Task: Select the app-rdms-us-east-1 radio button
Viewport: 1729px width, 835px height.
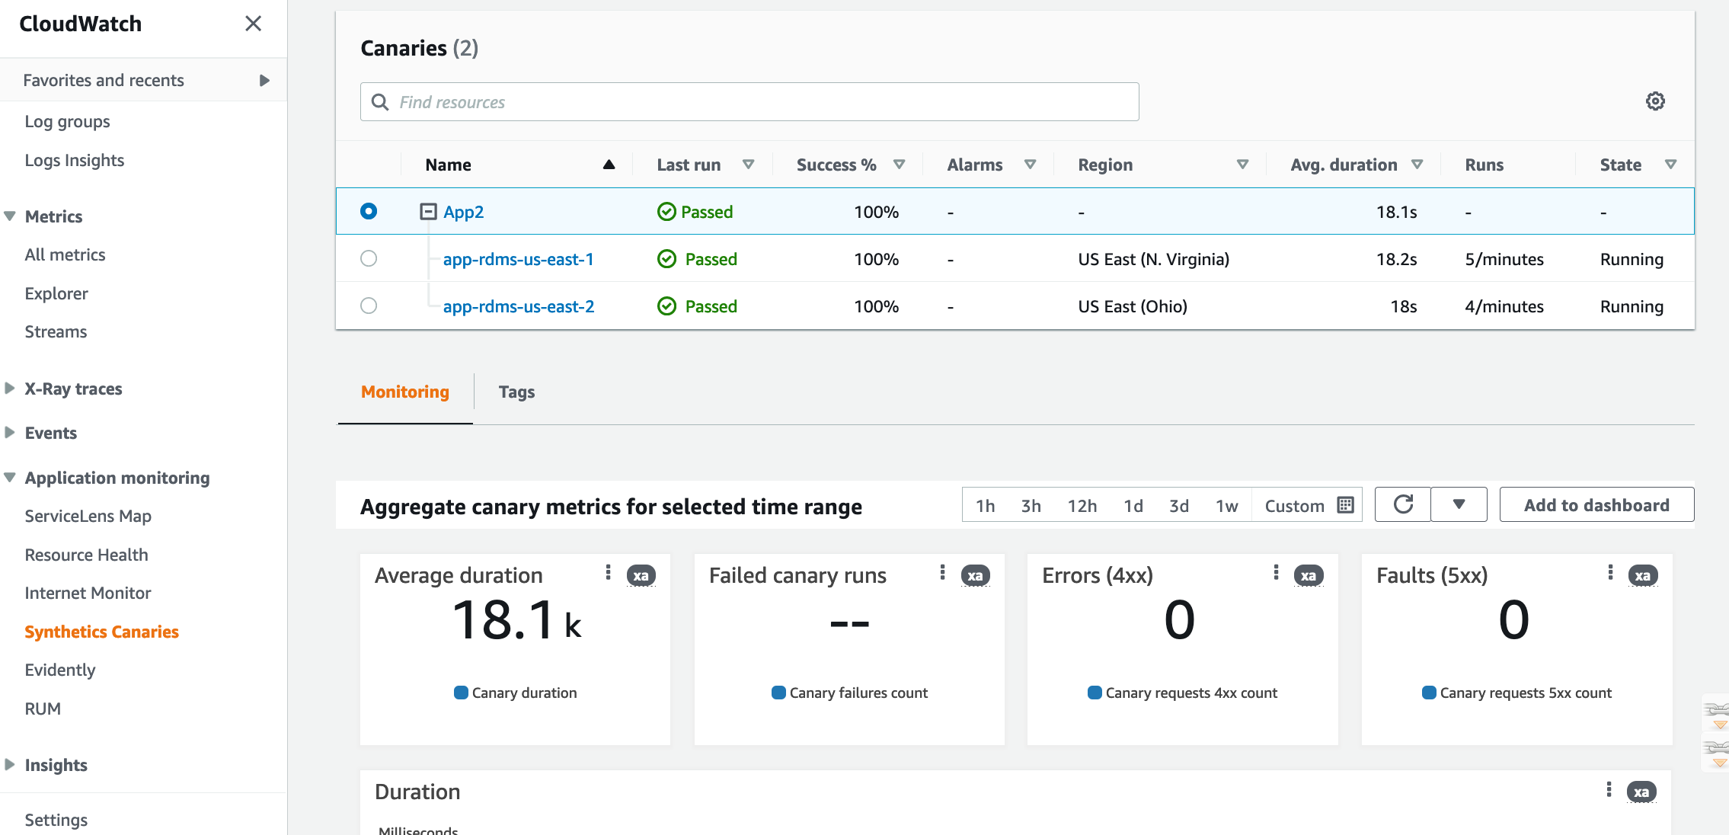Action: 369,258
